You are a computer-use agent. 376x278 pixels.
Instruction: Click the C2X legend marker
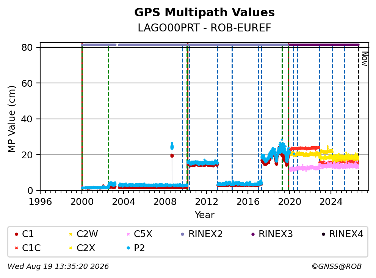tap(70, 248)
